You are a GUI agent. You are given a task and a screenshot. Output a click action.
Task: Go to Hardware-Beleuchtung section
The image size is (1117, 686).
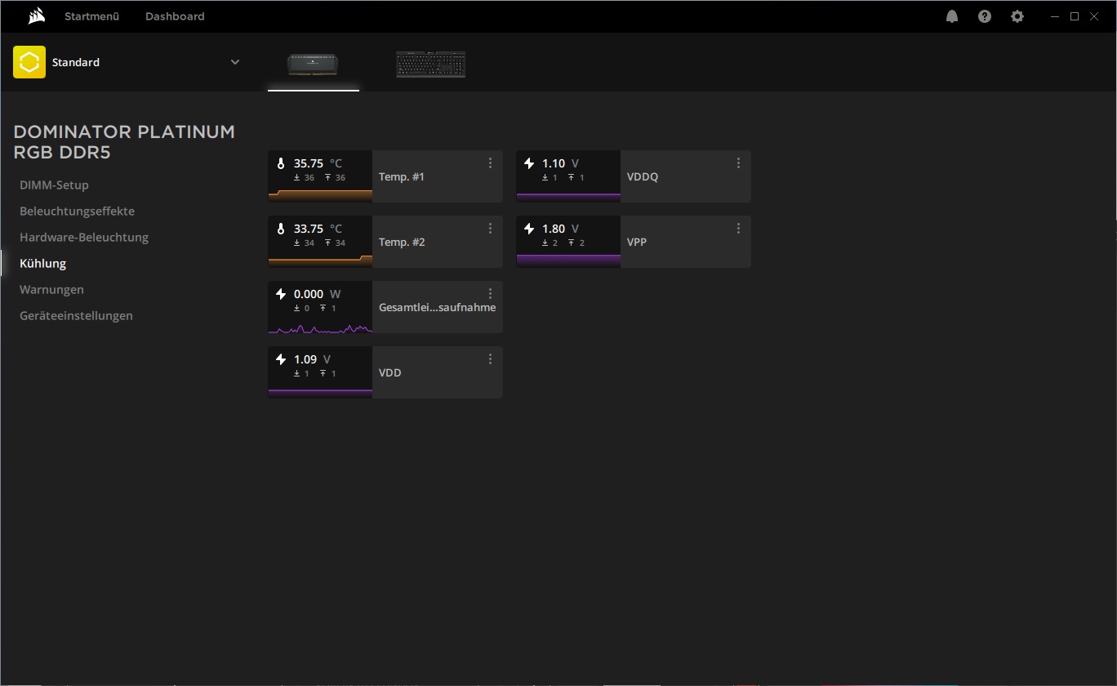(x=84, y=238)
